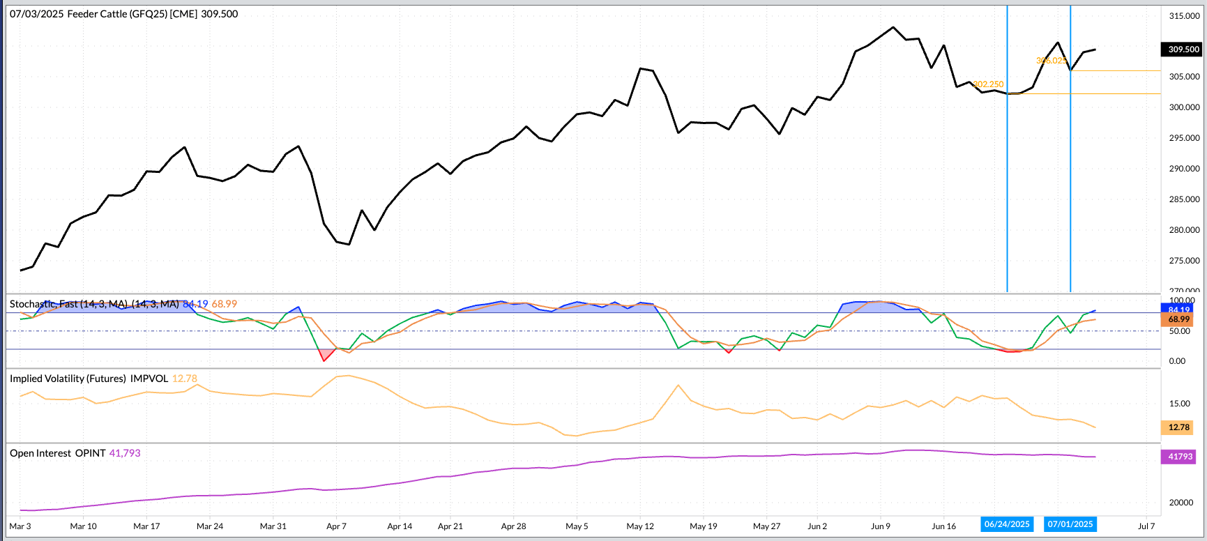The width and height of the screenshot is (1207, 541).
Task: Click the Stochastic Fast indicator label
Action: click(x=94, y=304)
